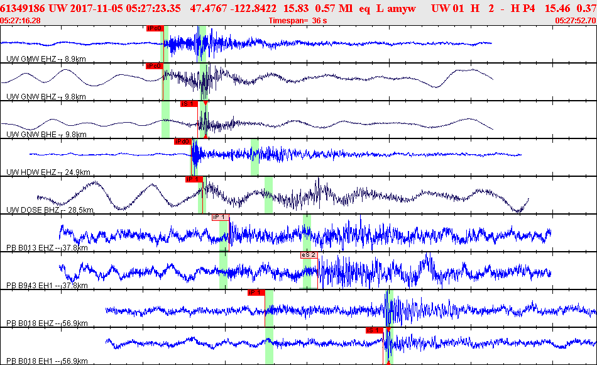This screenshot has height=365, width=597.
Task: Click the event ID 61349186 in header
Action: click(23, 8)
